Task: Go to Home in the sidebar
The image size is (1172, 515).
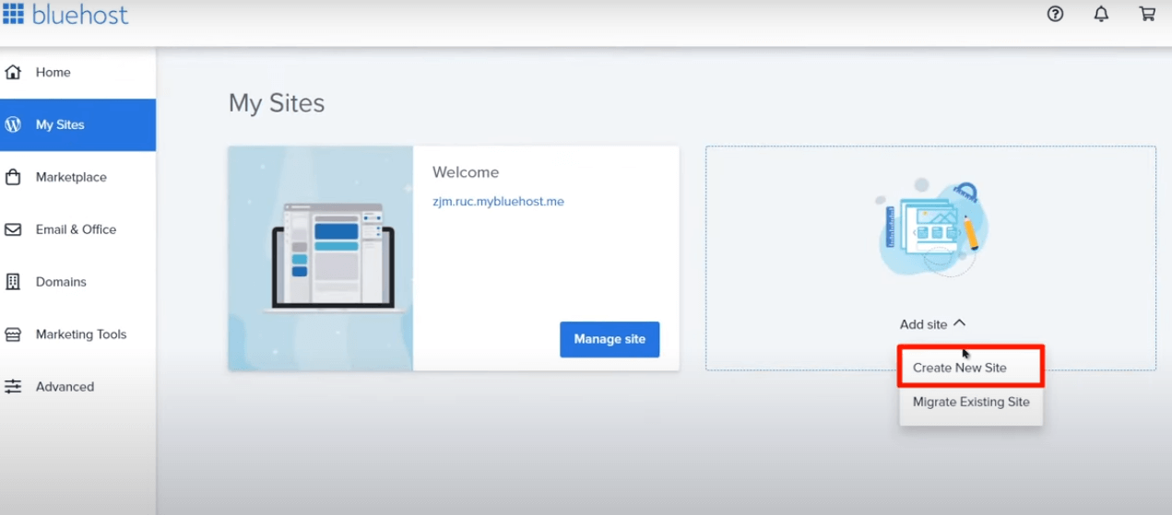Action: click(77, 72)
